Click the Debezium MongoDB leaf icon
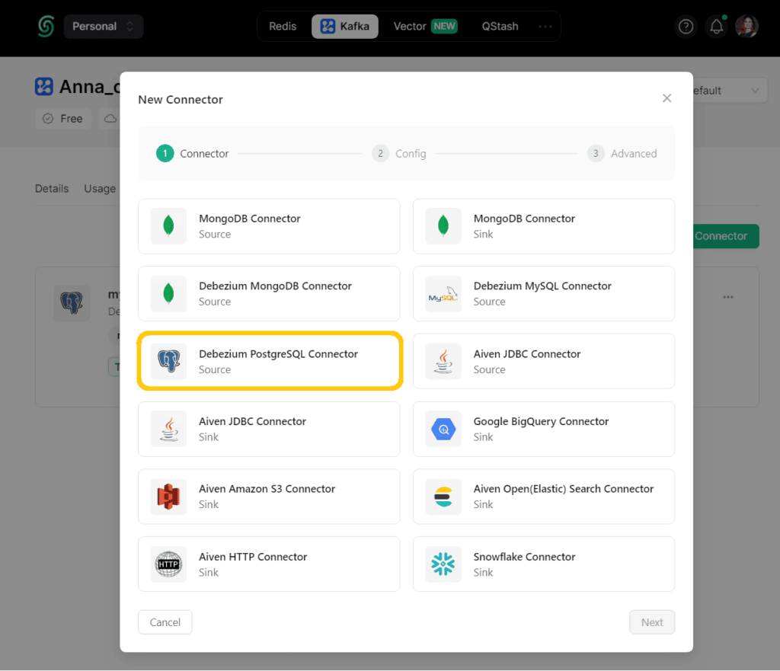 click(x=168, y=293)
